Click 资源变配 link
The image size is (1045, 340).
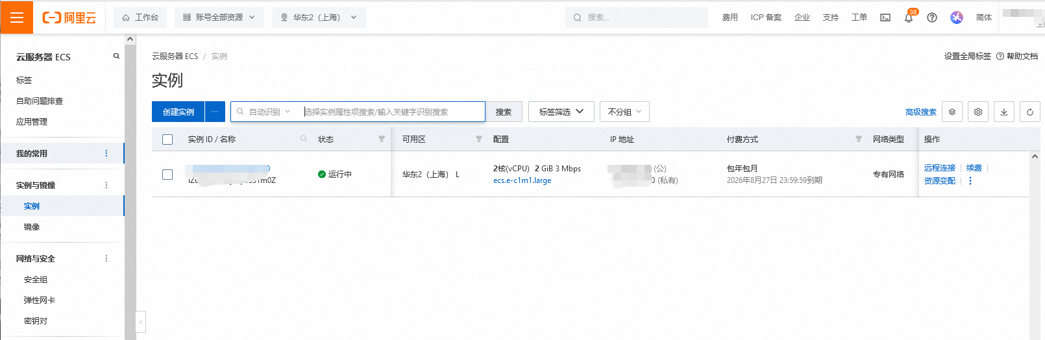[x=940, y=180]
